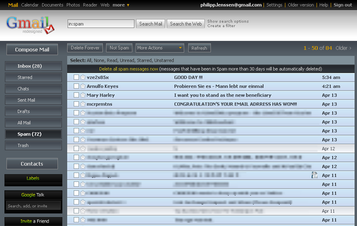Star the mcrprmtns message
This screenshot has height=226, width=357.
point(83,104)
